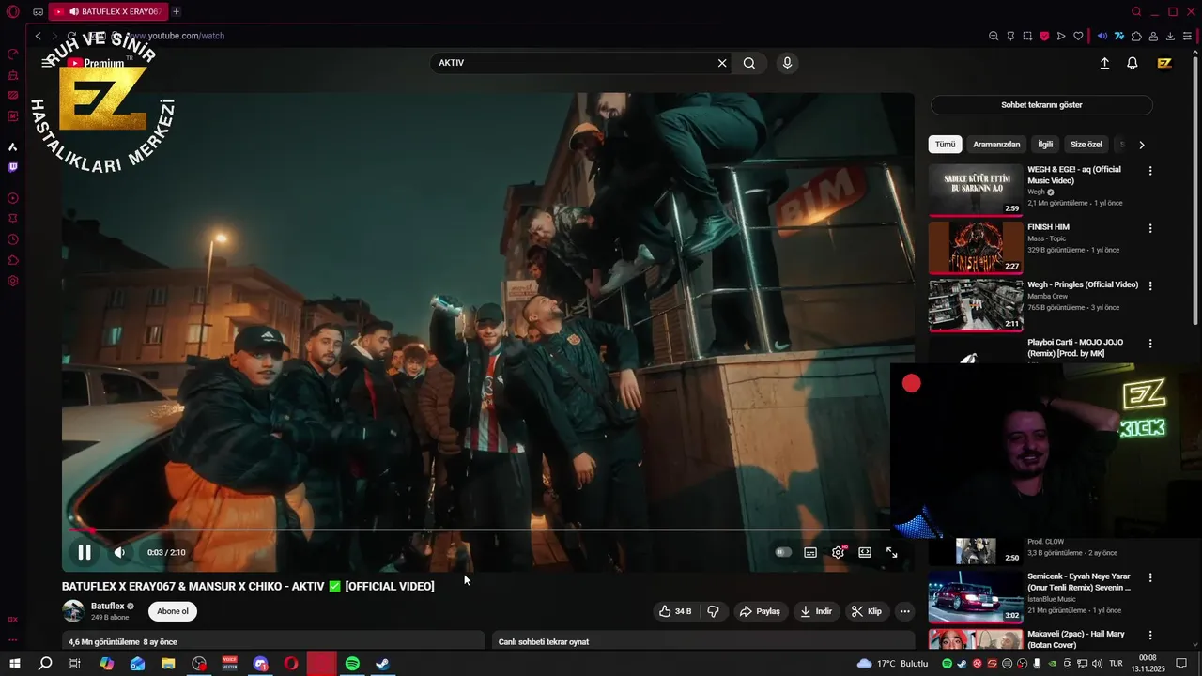1202x676 pixels.
Task: Click in the YouTube search field
Action: click(573, 63)
